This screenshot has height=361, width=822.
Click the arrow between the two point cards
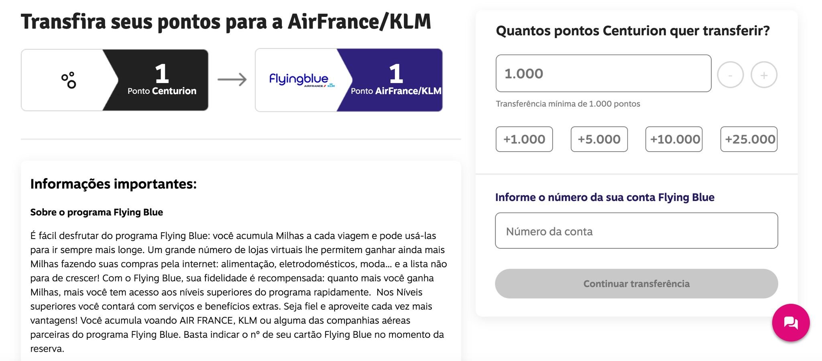(x=232, y=79)
